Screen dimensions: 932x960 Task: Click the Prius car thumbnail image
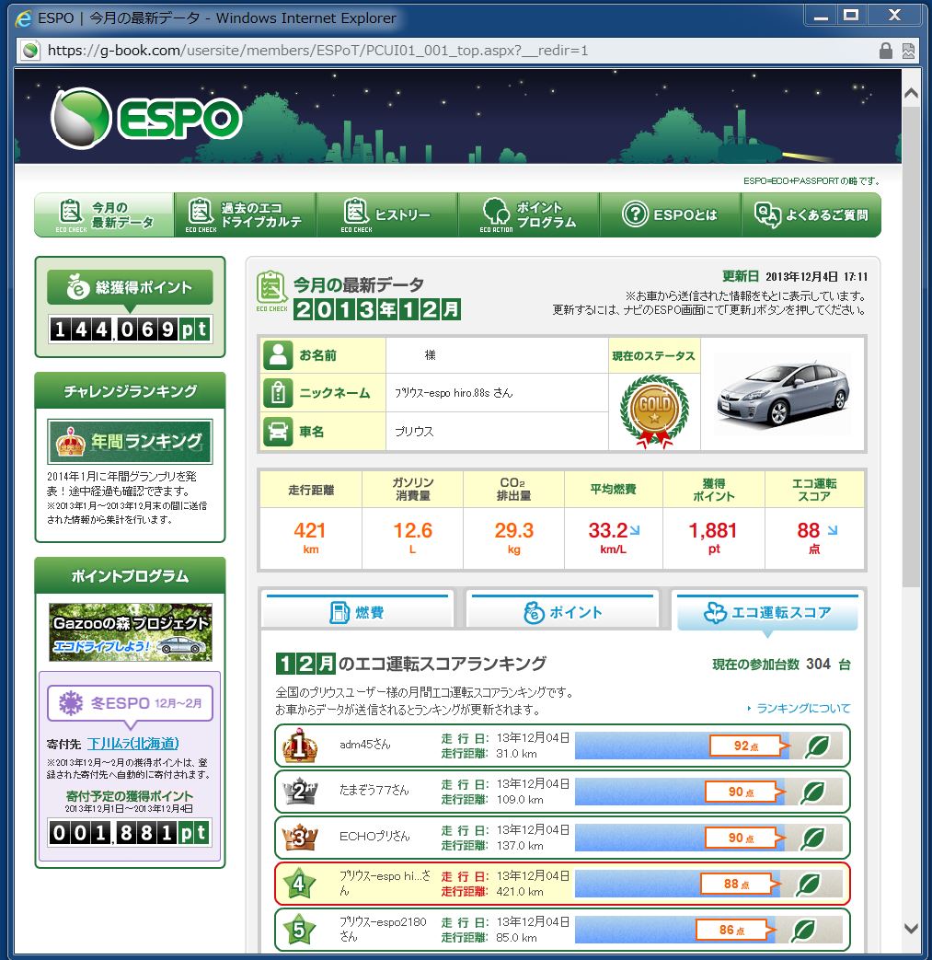(783, 394)
